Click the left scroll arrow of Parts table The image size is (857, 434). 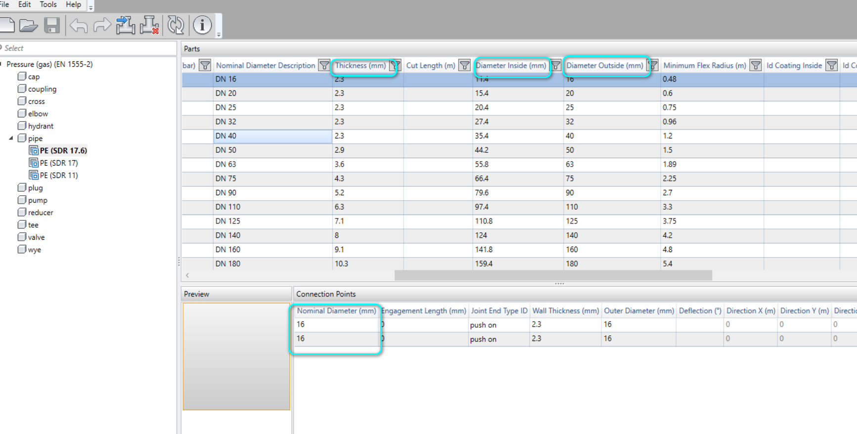tap(187, 275)
